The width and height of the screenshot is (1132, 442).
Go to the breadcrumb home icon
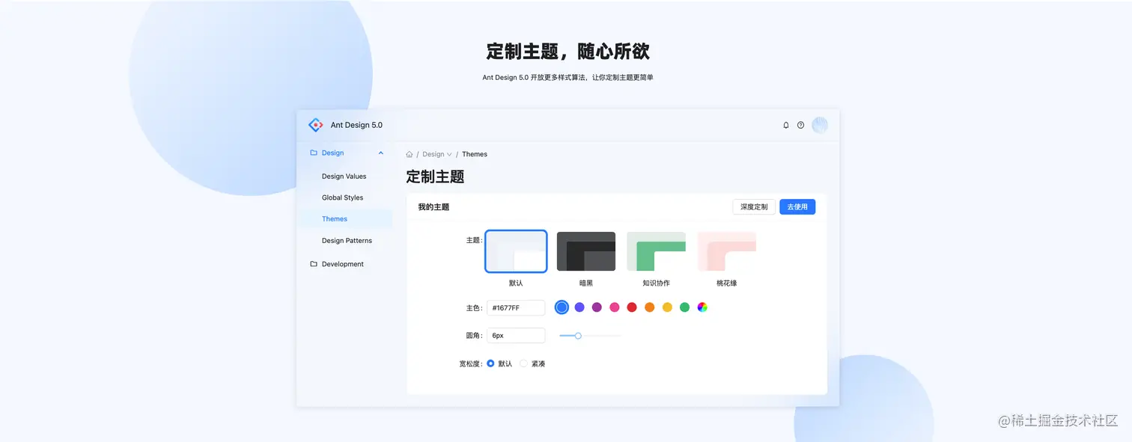tap(410, 154)
